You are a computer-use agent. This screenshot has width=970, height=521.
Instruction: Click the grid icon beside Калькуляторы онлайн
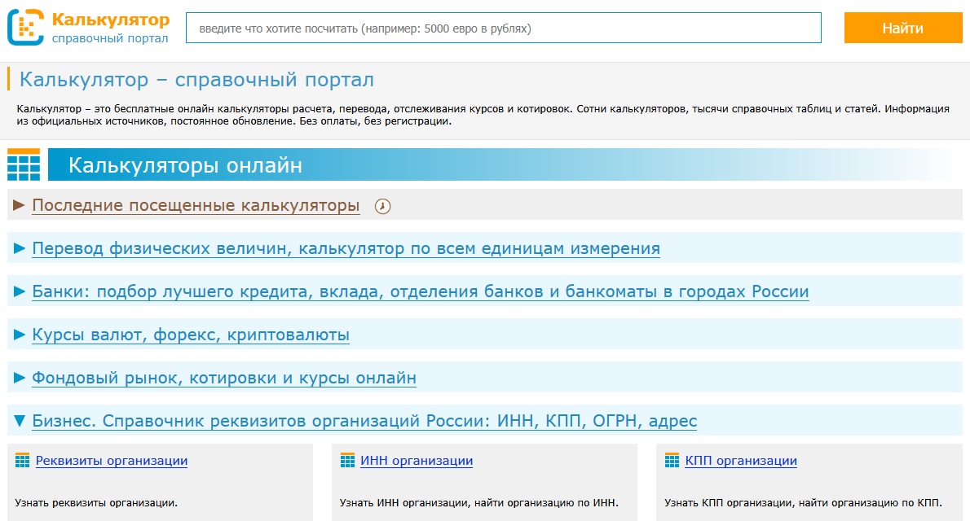click(24, 164)
